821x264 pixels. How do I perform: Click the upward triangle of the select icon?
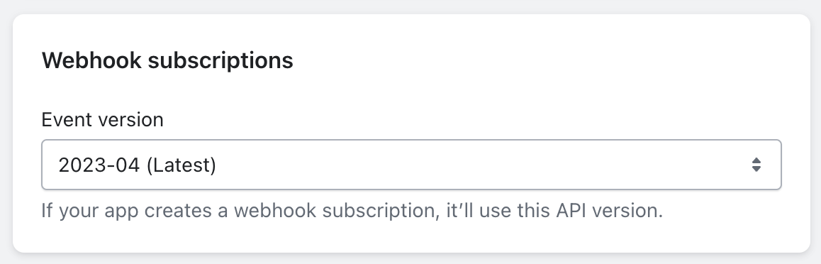click(x=756, y=160)
